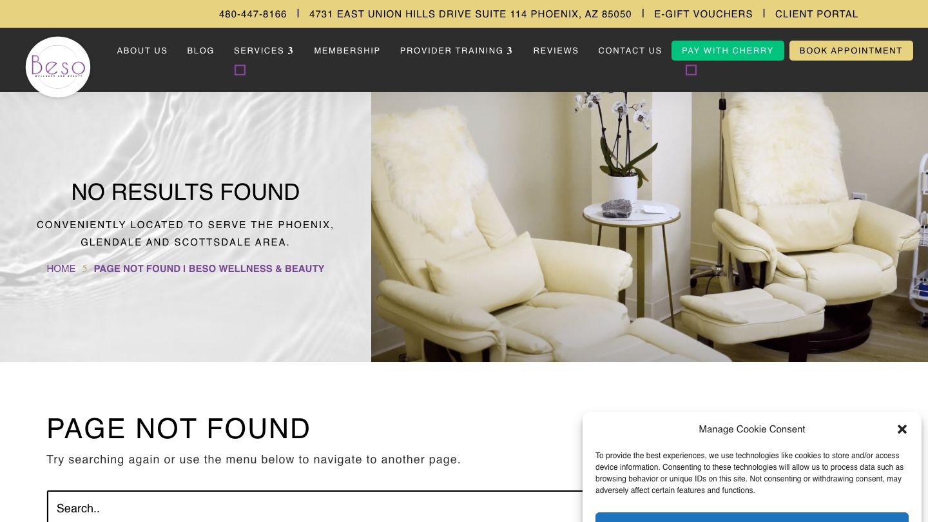Click the Home breadcrumb link
The image size is (928, 522).
coord(61,269)
